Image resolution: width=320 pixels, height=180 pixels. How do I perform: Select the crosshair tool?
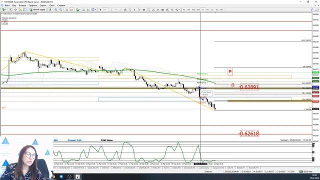pos(105,9)
